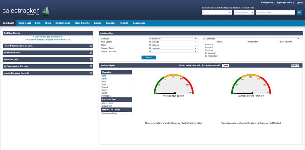This screenshot has width=305, height=150.
Task: Click the GO search button
Action: [299, 12]
